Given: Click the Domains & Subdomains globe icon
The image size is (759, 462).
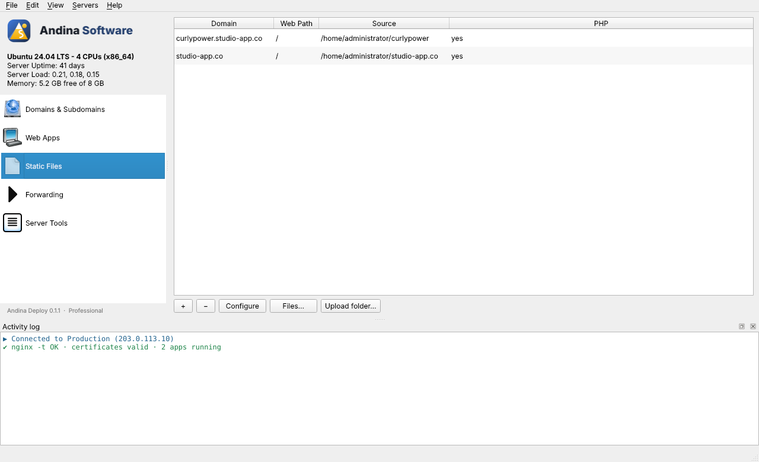Looking at the screenshot, I should point(12,109).
